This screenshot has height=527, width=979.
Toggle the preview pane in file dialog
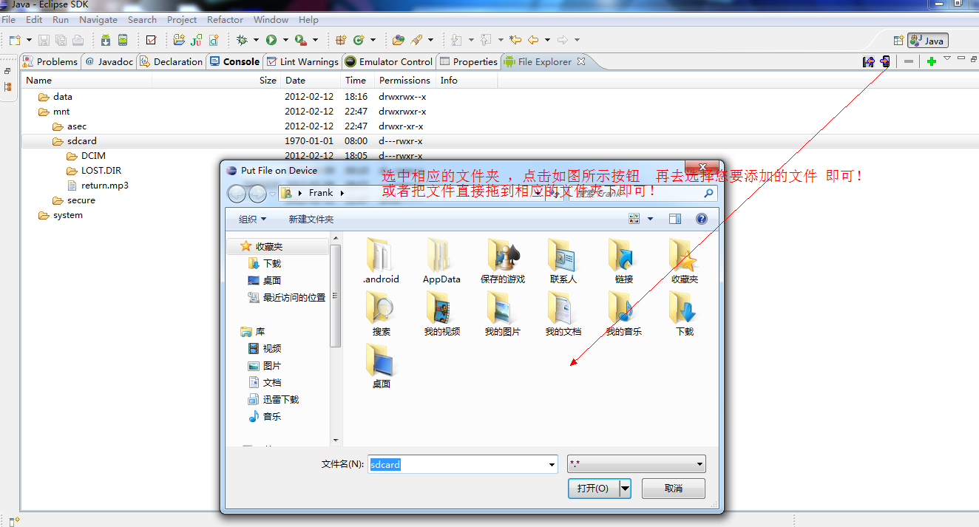pos(674,219)
